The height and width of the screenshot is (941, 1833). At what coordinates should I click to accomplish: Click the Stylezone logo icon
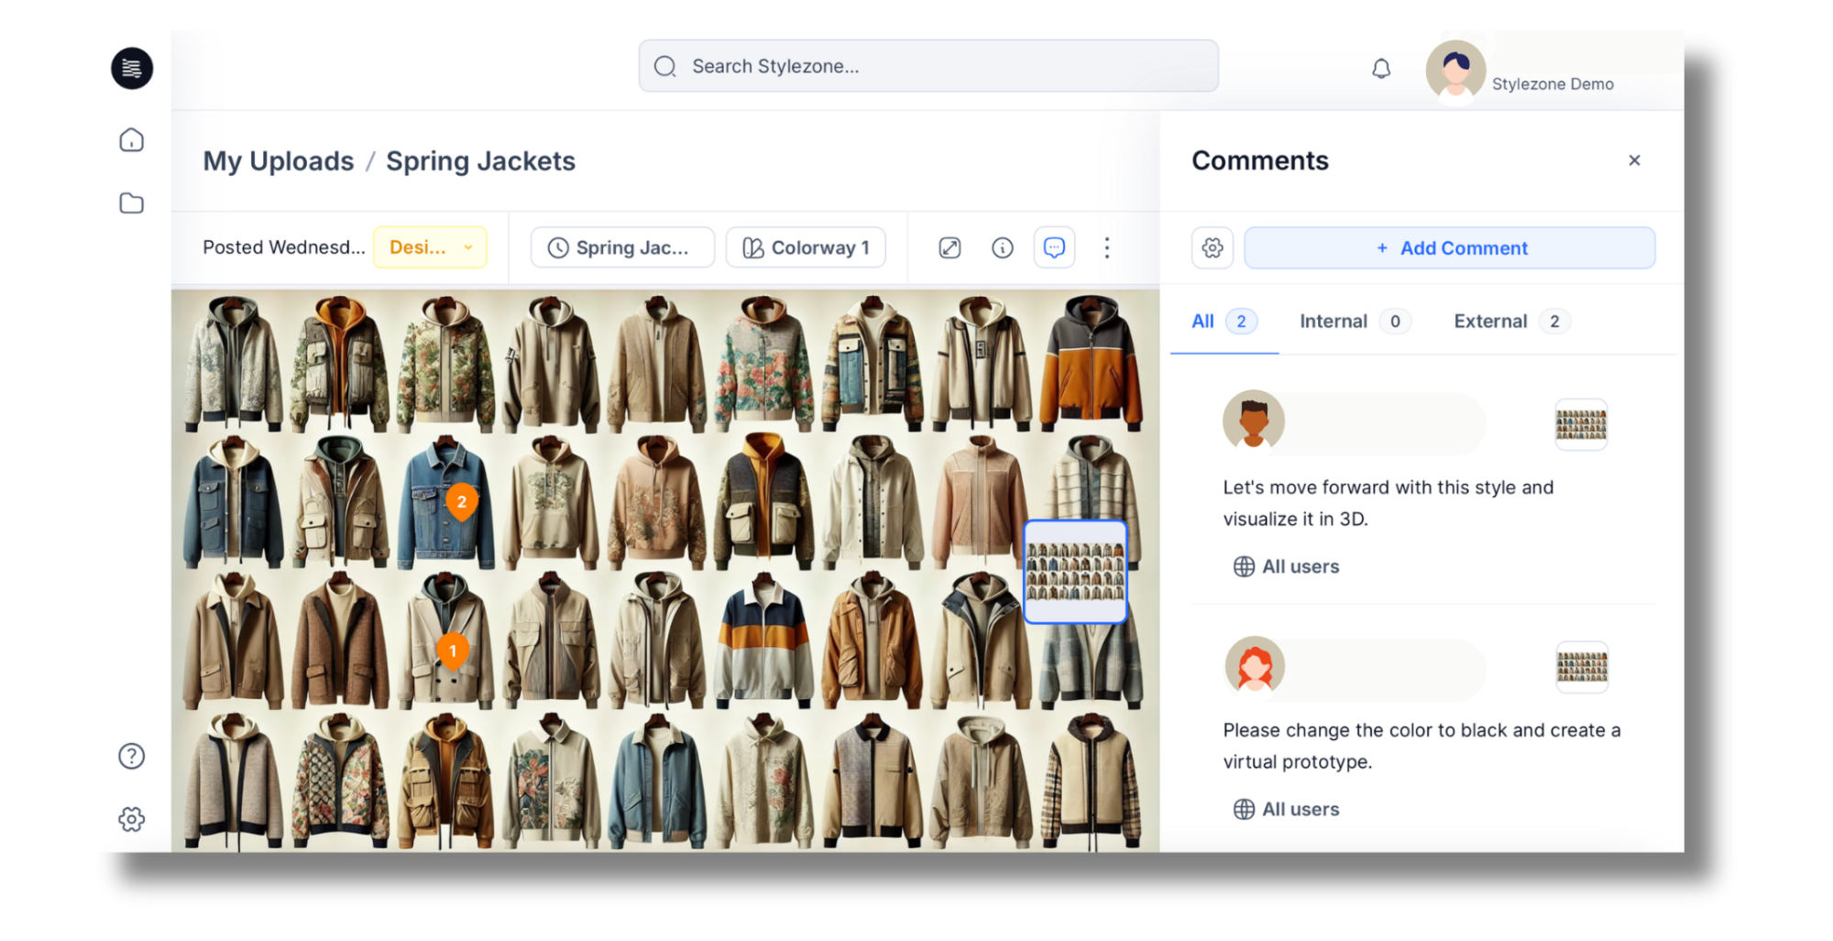coord(132,69)
